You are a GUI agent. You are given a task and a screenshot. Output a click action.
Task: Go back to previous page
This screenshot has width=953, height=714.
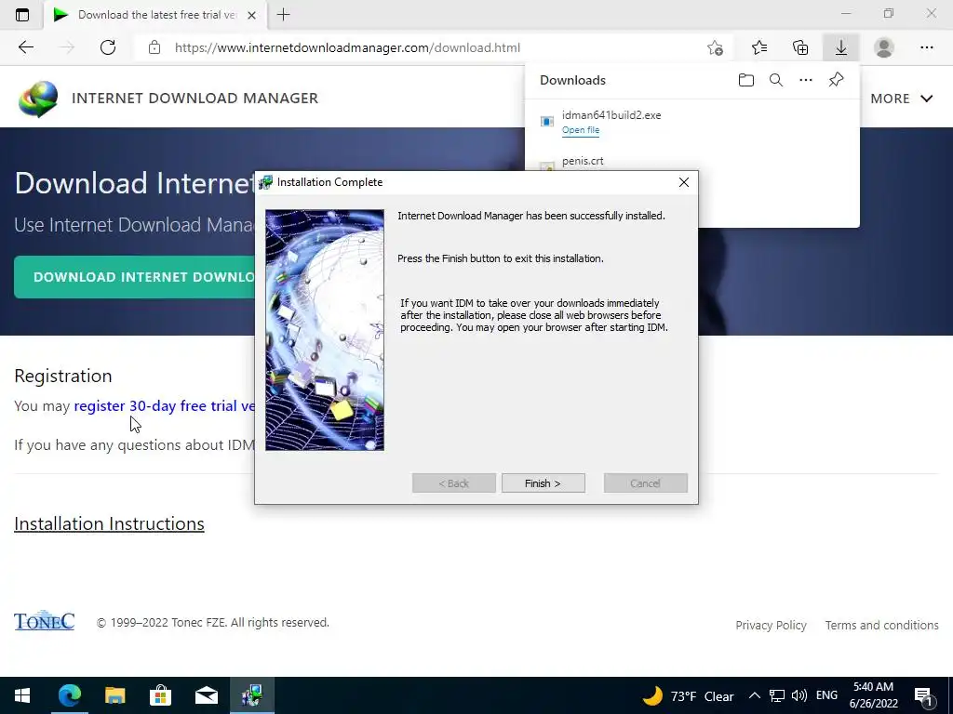[25, 47]
